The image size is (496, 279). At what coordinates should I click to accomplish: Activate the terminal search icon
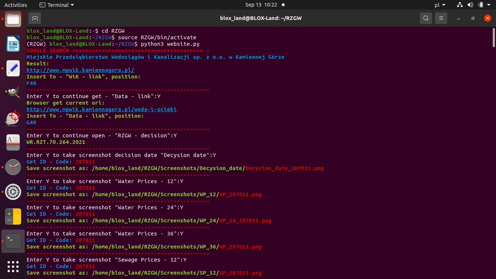pos(425,18)
